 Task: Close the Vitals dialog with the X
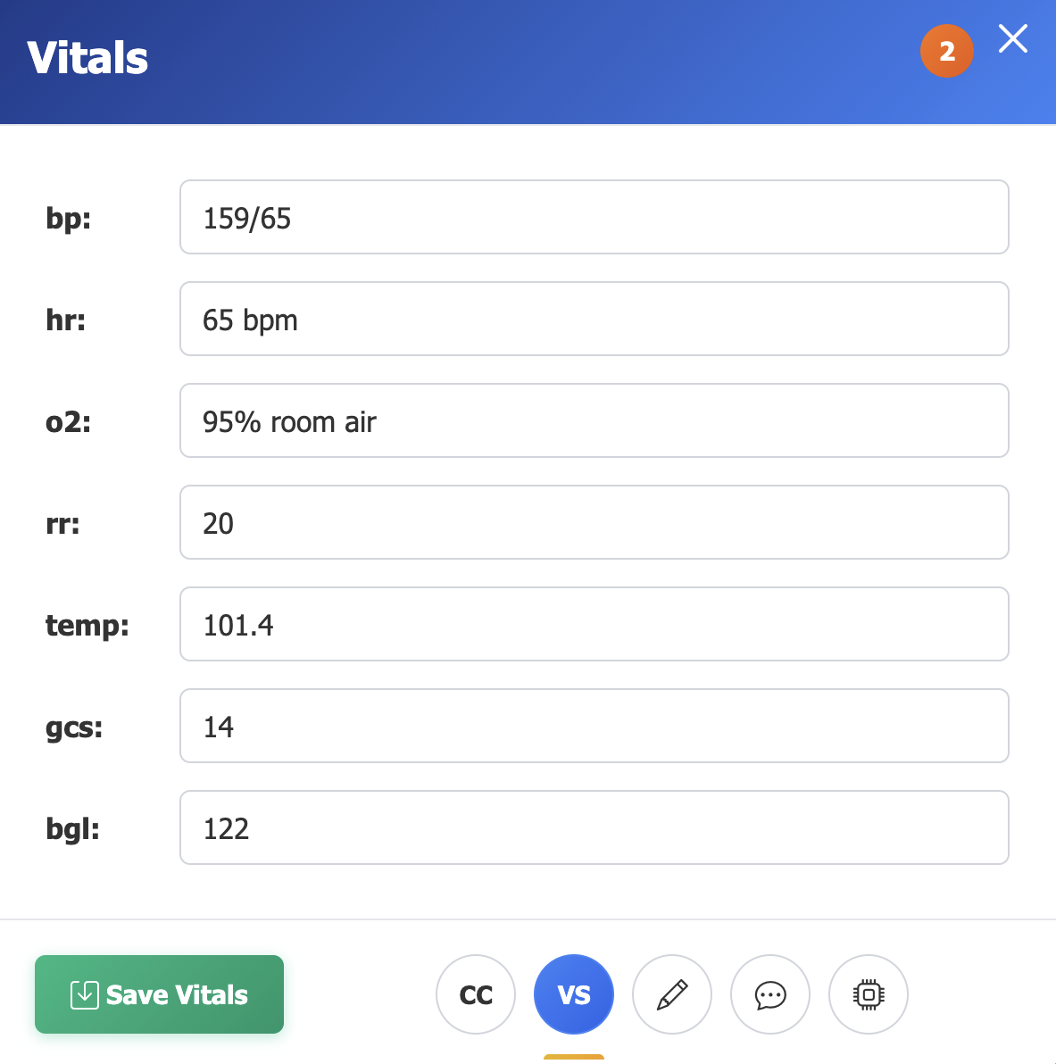(x=1012, y=39)
